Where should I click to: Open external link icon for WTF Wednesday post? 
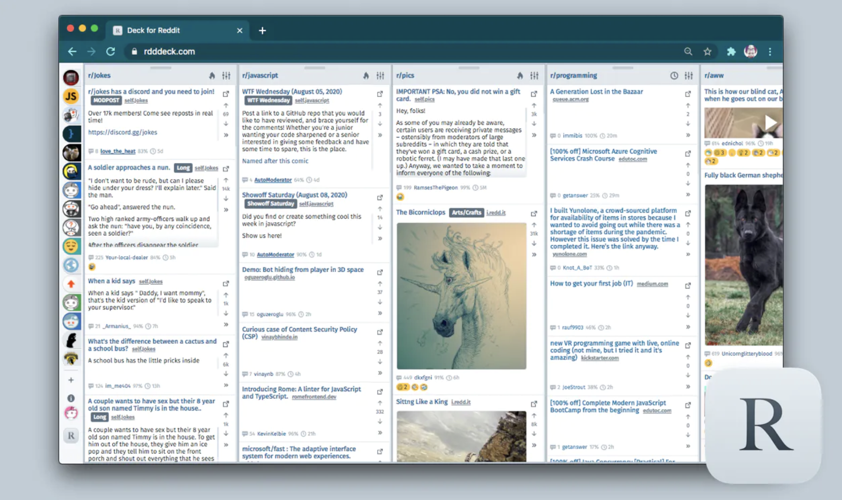[x=380, y=94]
